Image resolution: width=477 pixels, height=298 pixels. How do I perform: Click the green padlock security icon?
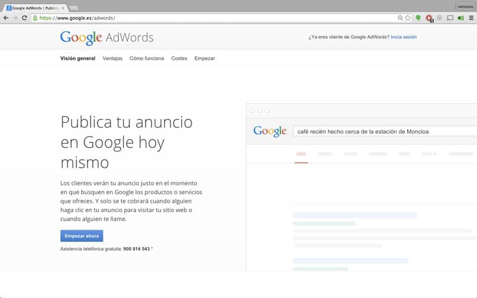36,18
